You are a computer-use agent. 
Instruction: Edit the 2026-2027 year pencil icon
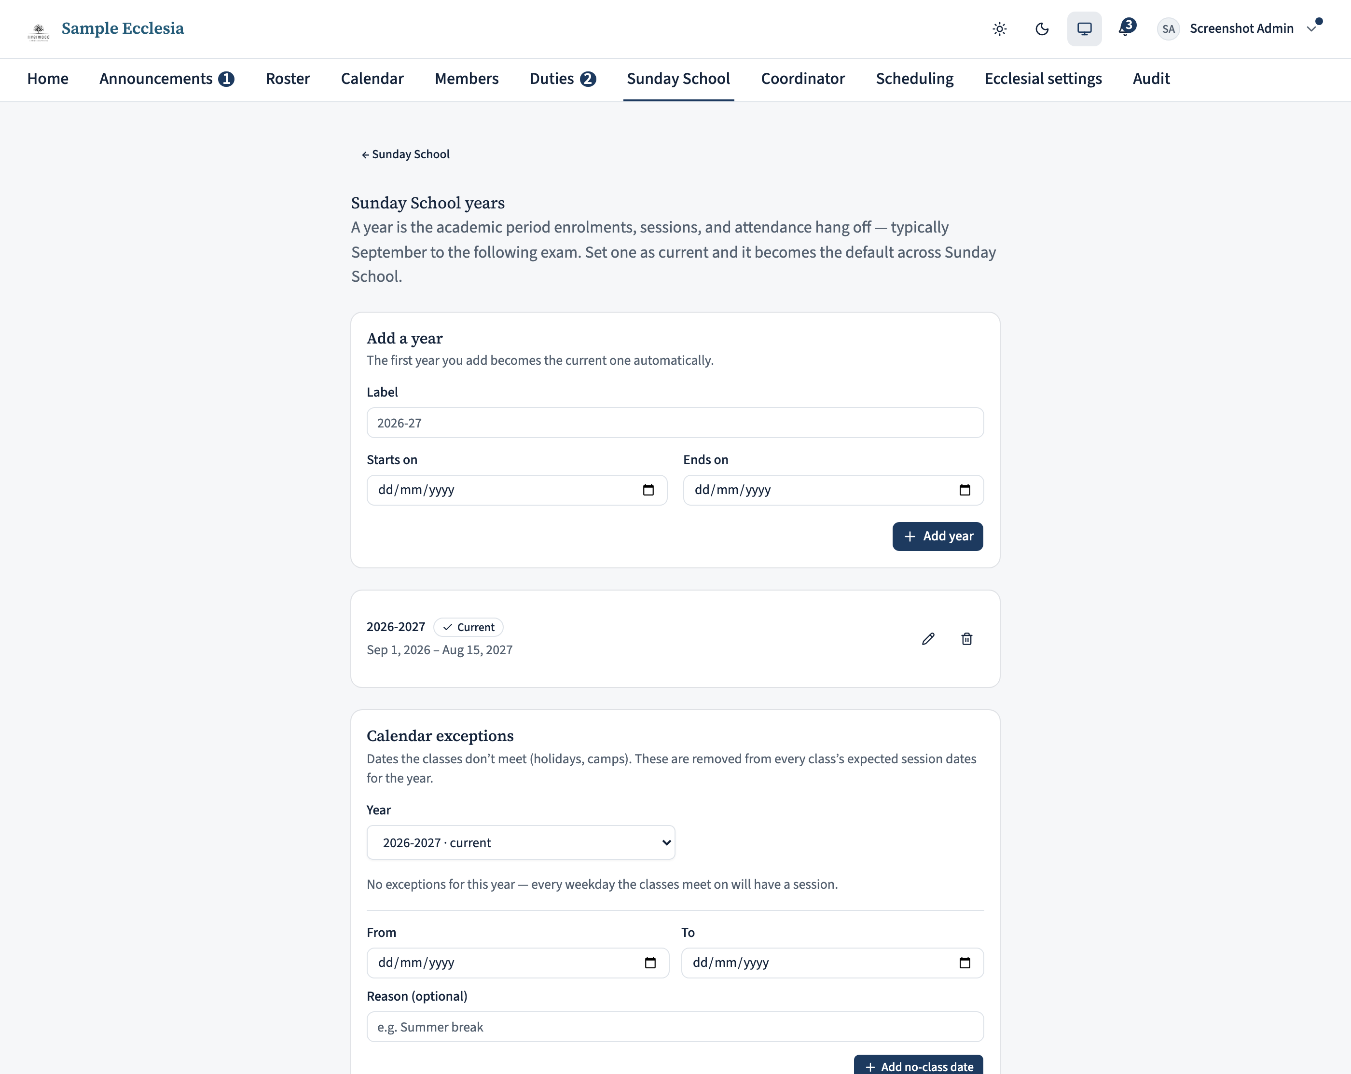(x=928, y=638)
